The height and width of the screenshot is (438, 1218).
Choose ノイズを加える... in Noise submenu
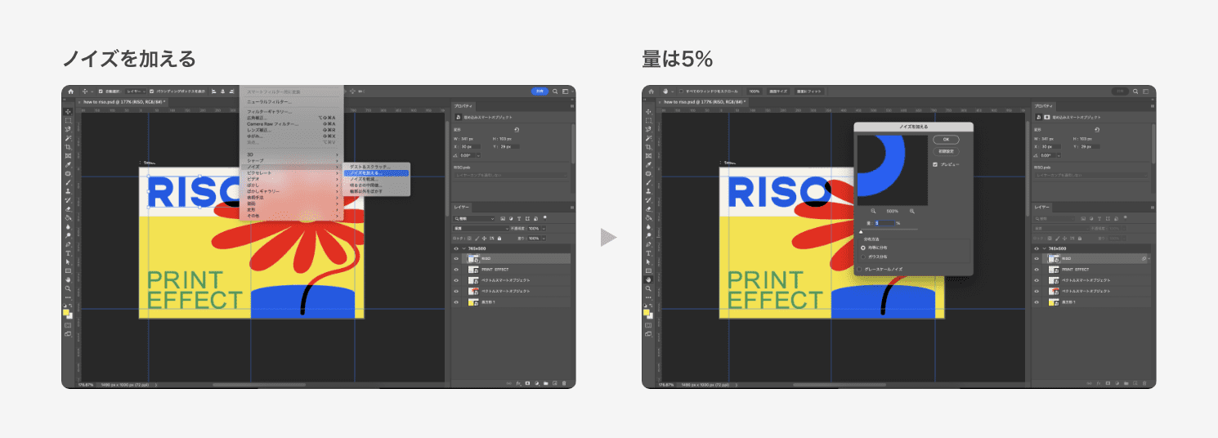(376, 172)
